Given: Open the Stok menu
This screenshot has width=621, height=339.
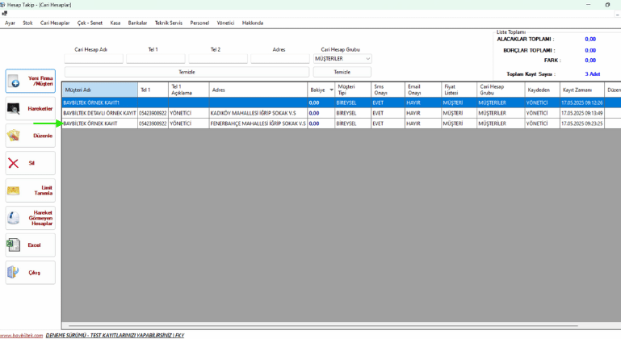Looking at the screenshot, I should (27, 23).
